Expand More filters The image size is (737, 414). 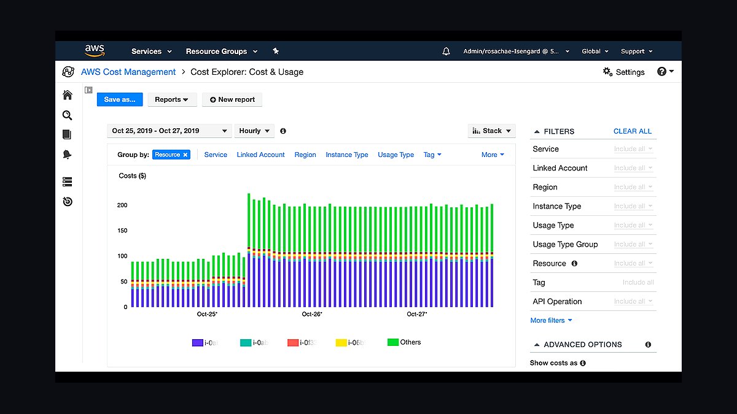551,320
